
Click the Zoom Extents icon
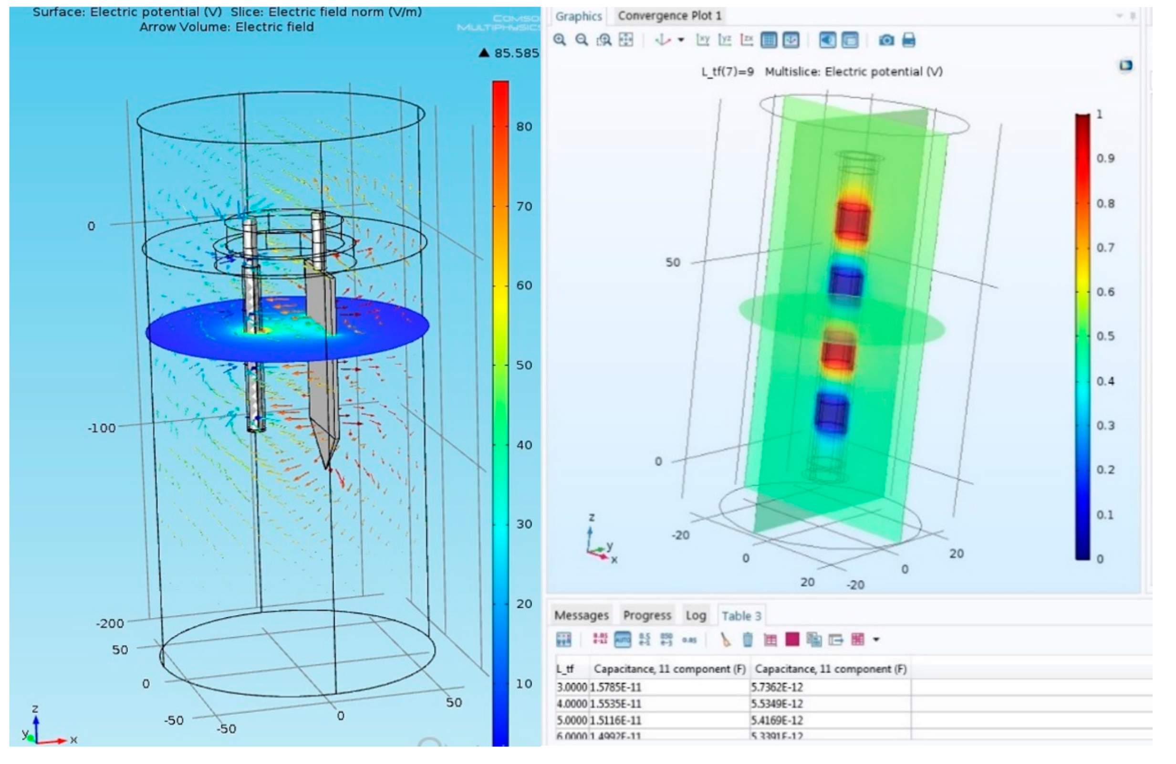(626, 40)
